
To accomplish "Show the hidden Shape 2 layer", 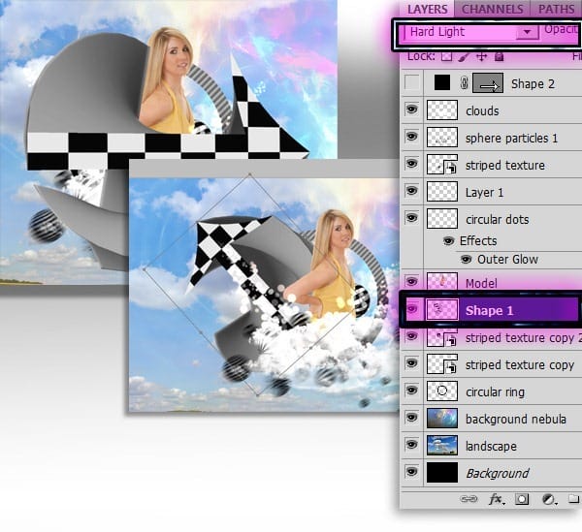I will click(x=412, y=83).
